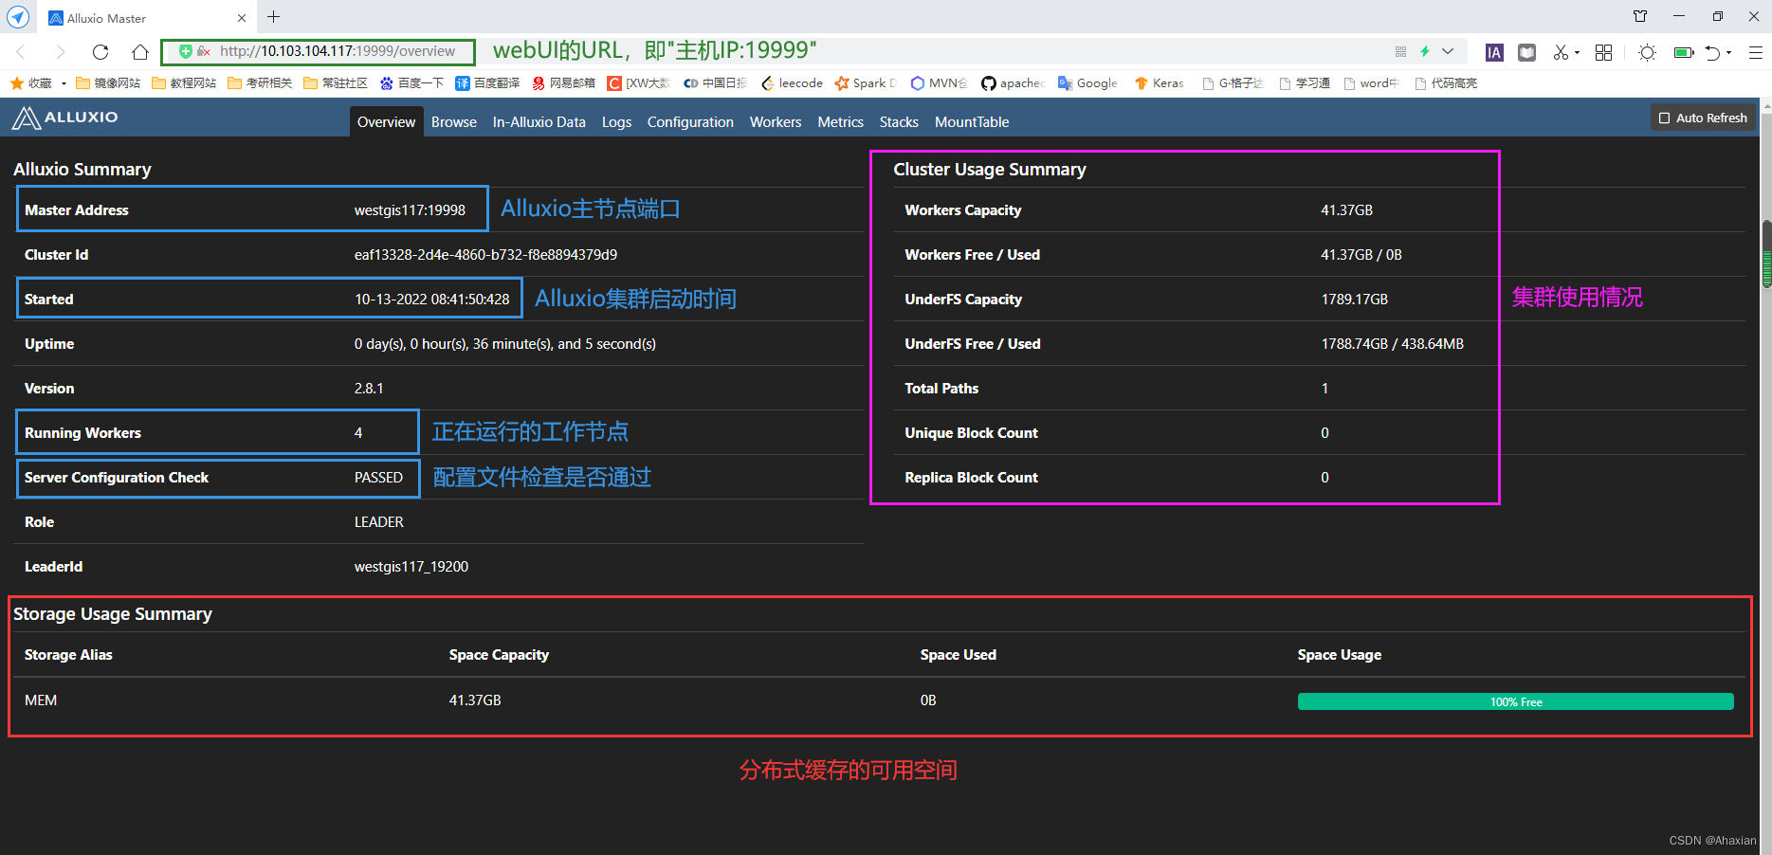Open the Spark bookmark
This screenshot has height=855, width=1772.
866,83
